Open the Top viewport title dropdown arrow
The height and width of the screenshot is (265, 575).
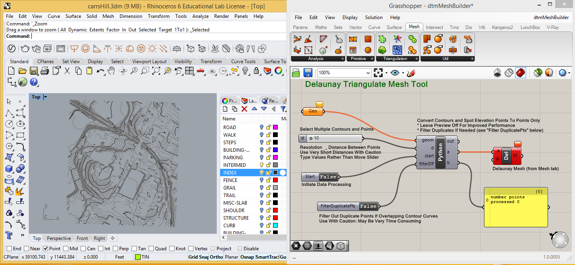[45, 97]
